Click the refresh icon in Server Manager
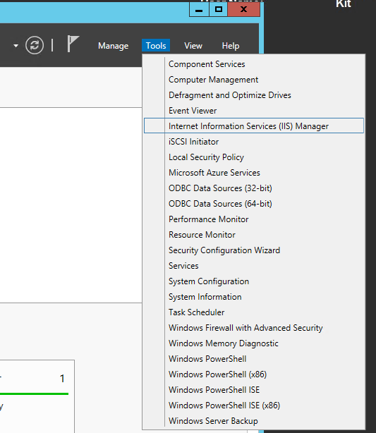The height and width of the screenshot is (433, 376). tap(35, 45)
